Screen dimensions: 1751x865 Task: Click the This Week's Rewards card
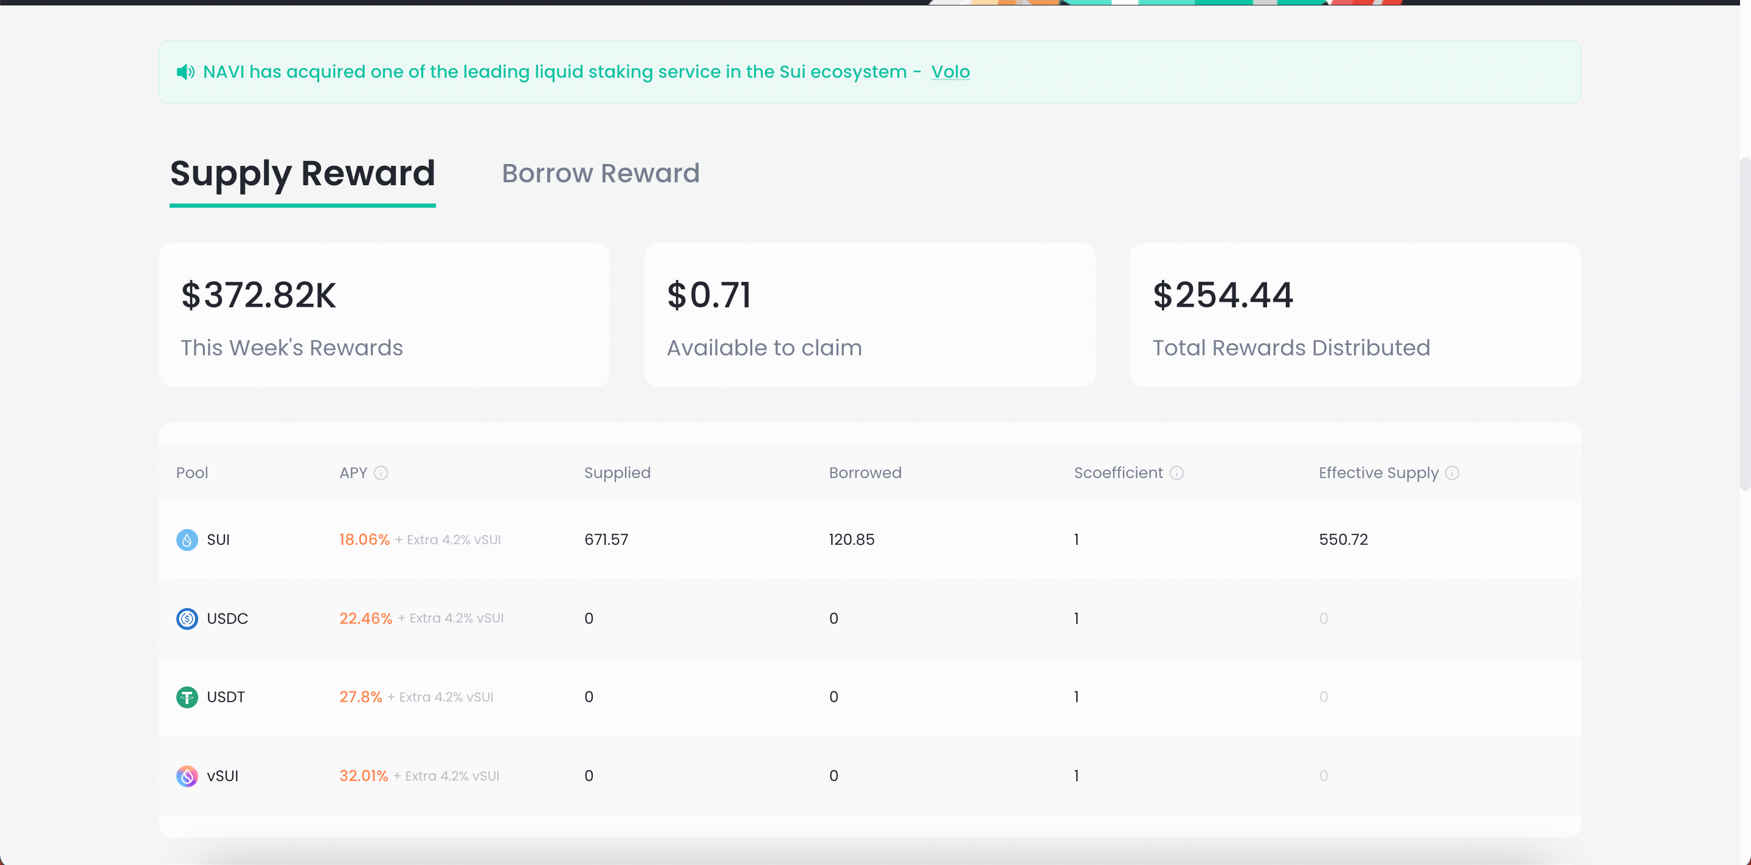pyautogui.click(x=384, y=315)
